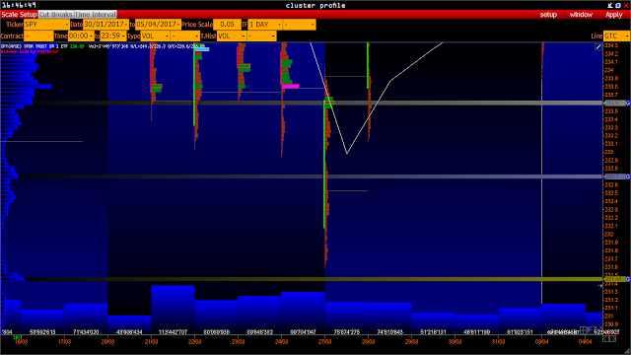Open the setup menu

coord(548,15)
